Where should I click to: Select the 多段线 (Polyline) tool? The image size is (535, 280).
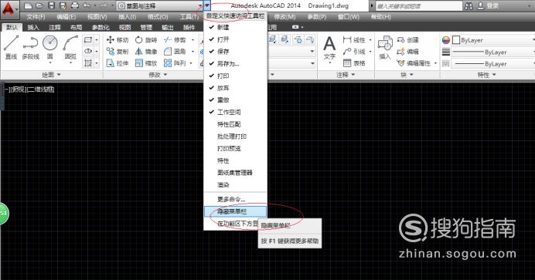pyautogui.click(x=31, y=48)
